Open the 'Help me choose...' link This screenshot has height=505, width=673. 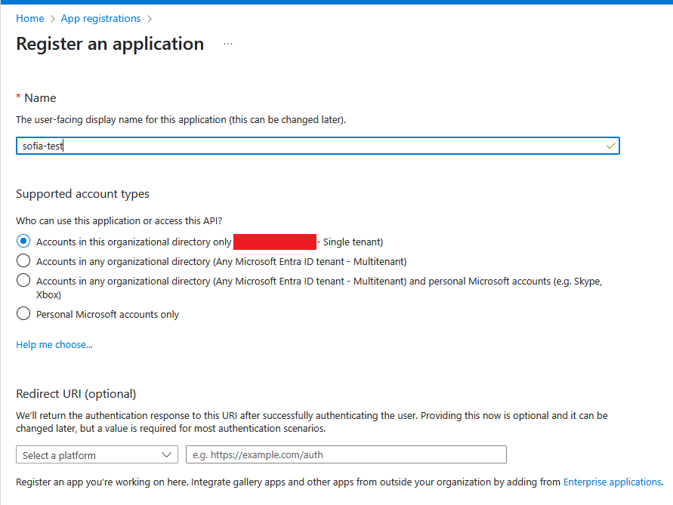tap(54, 344)
